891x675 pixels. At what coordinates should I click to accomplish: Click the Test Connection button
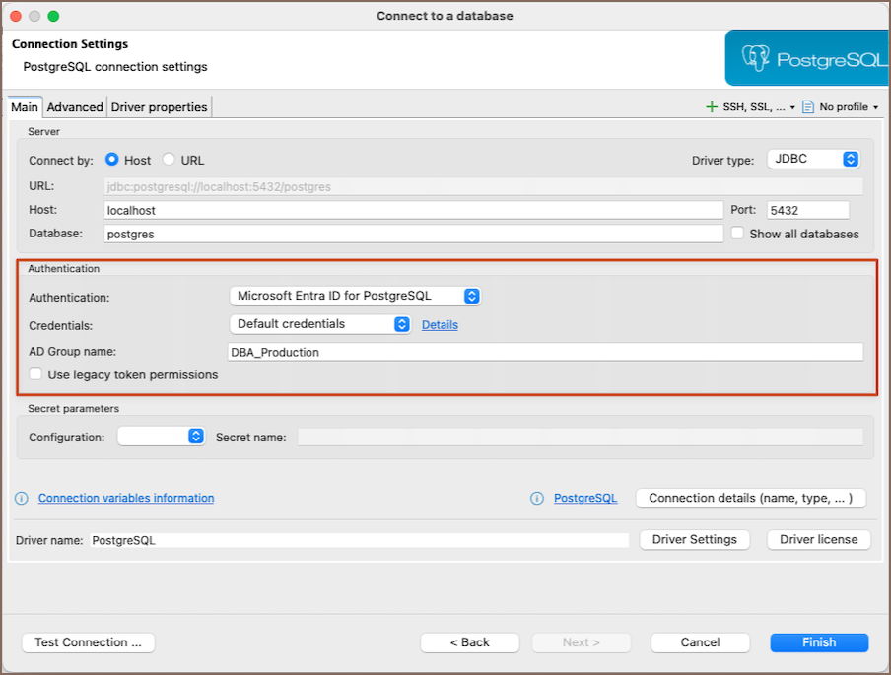[89, 642]
